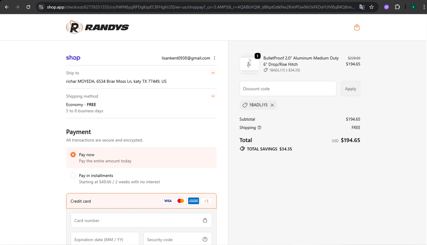Viewport: 427px width, 245px height.
Task: Click the American Express icon
Action: 194,201
